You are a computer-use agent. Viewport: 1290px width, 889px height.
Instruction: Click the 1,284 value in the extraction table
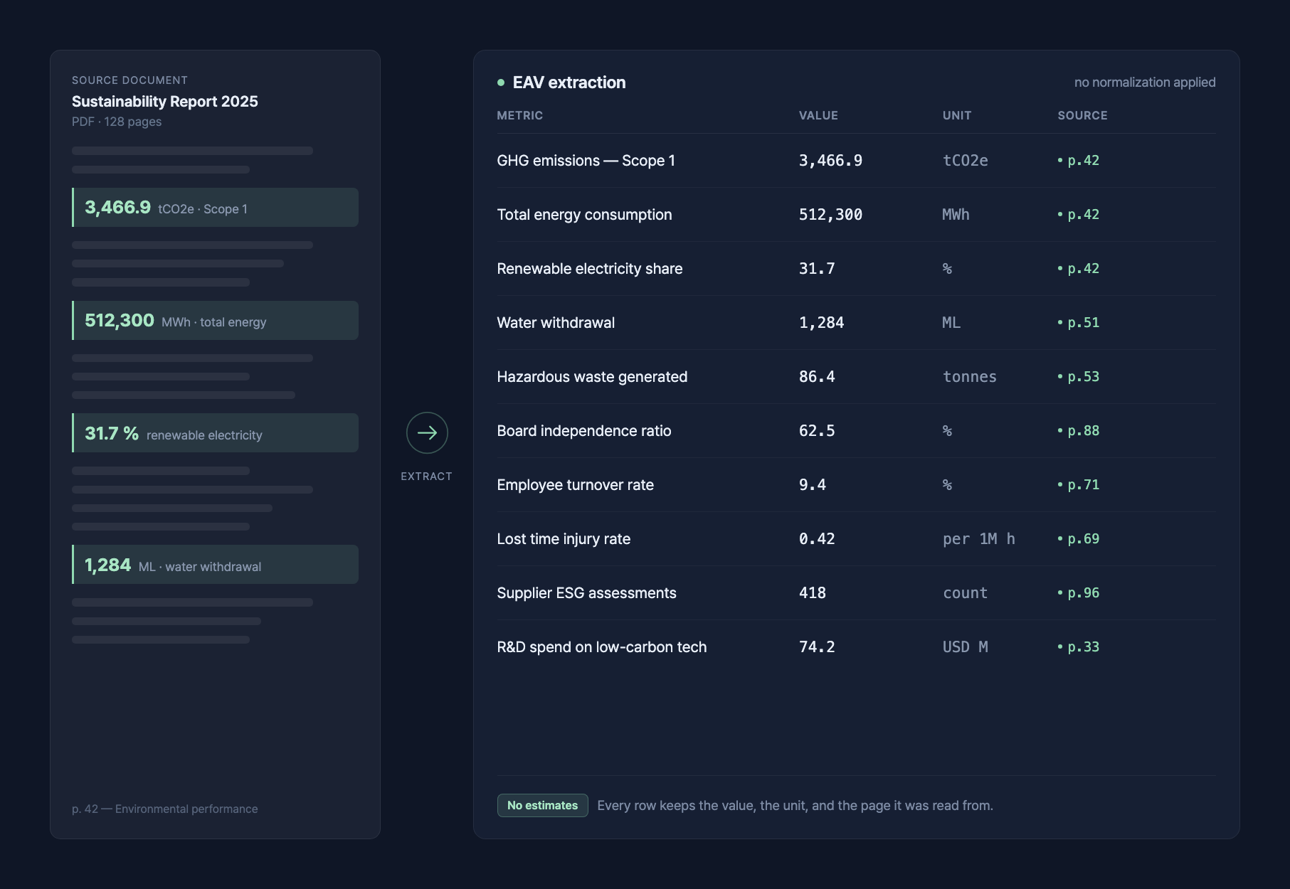(821, 323)
